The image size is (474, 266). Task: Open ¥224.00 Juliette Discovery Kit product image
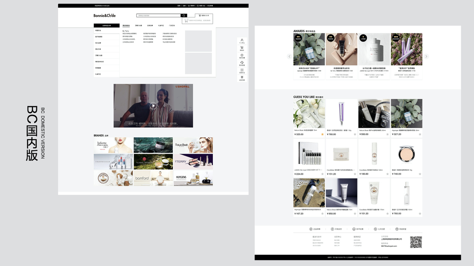click(x=309, y=153)
